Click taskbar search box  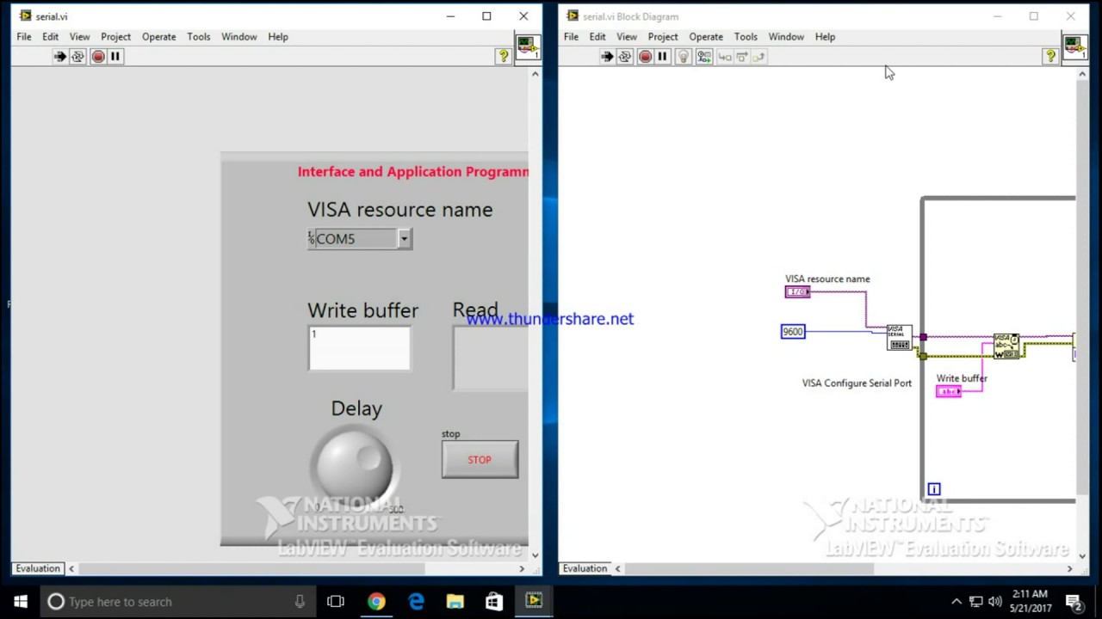coord(178,602)
